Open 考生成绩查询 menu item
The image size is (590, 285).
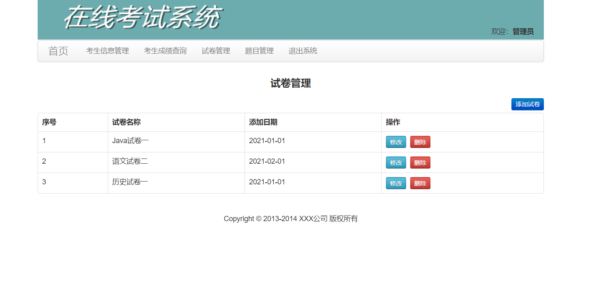click(x=165, y=51)
